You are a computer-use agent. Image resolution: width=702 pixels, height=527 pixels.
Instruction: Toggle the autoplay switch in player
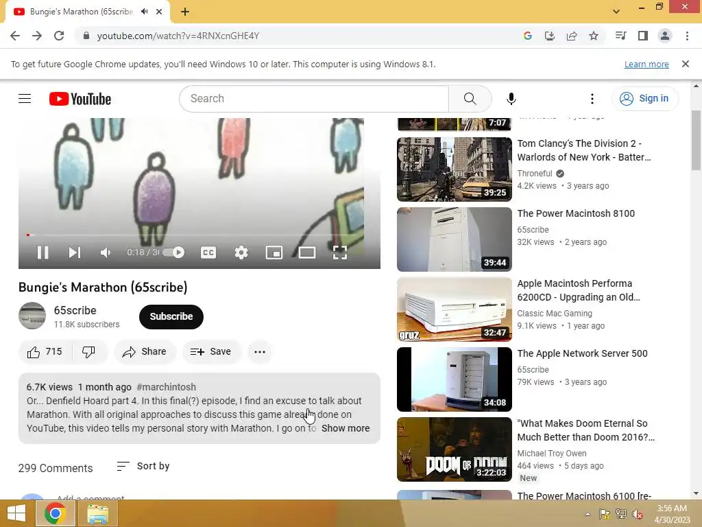click(173, 253)
